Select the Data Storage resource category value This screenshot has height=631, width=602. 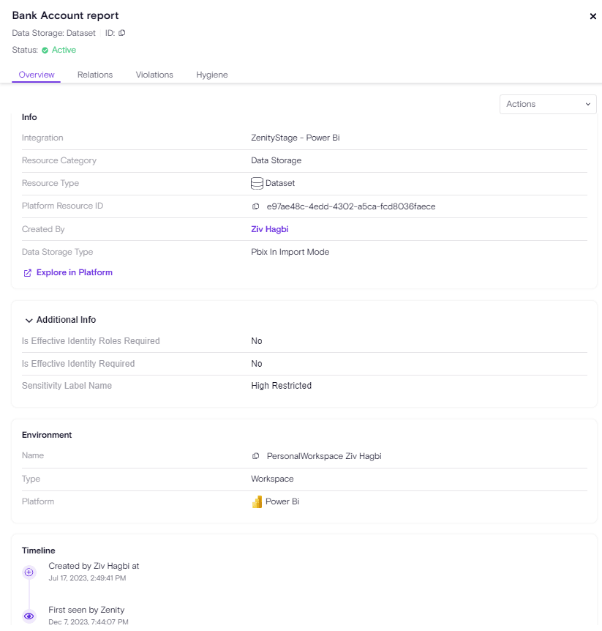(x=276, y=160)
